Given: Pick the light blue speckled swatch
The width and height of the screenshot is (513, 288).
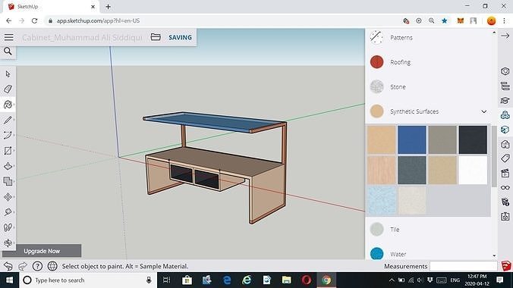Looking at the screenshot, I should click(x=382, y=200).
